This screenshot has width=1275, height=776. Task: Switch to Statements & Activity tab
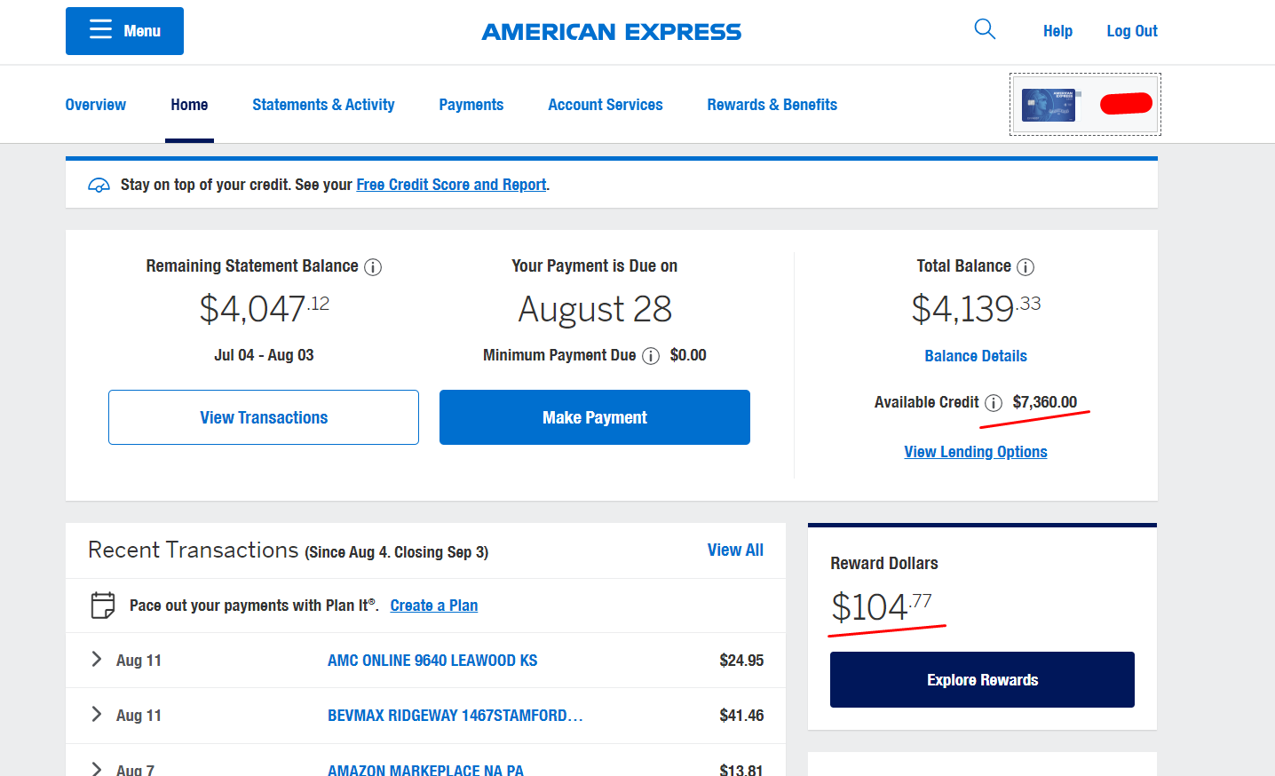click(x=323, y=105)
